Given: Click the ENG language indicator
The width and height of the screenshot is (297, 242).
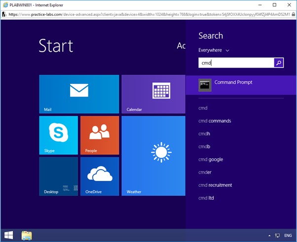Looking at the screenshot, I should 288,236.
